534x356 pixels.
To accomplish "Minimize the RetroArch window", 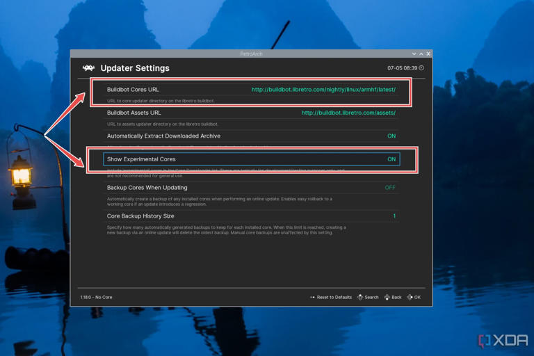I will click(x=414, y=54).
